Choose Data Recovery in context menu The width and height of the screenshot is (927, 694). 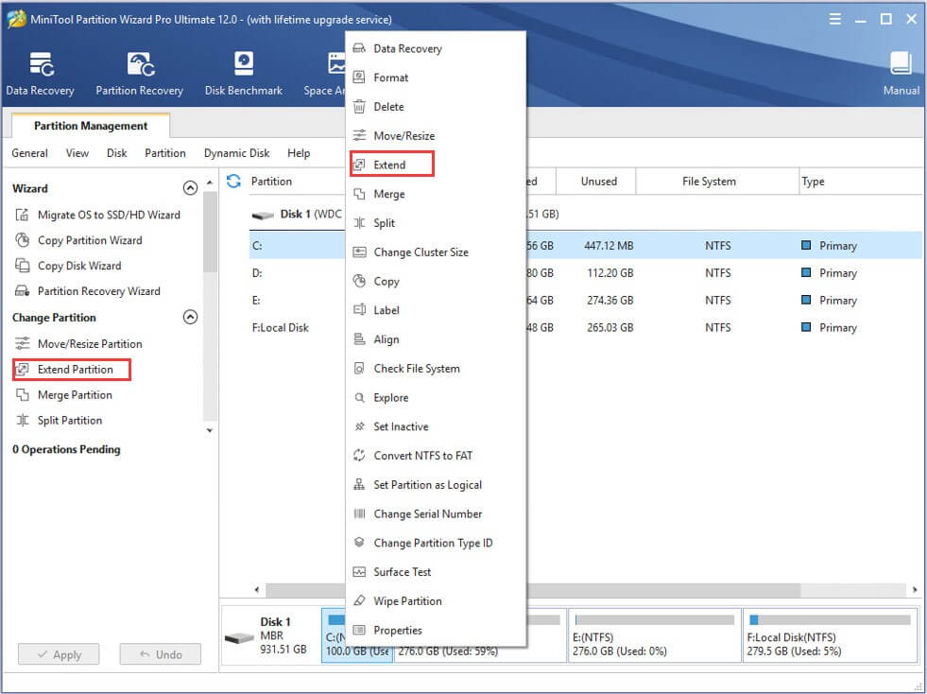pos(436,48)
